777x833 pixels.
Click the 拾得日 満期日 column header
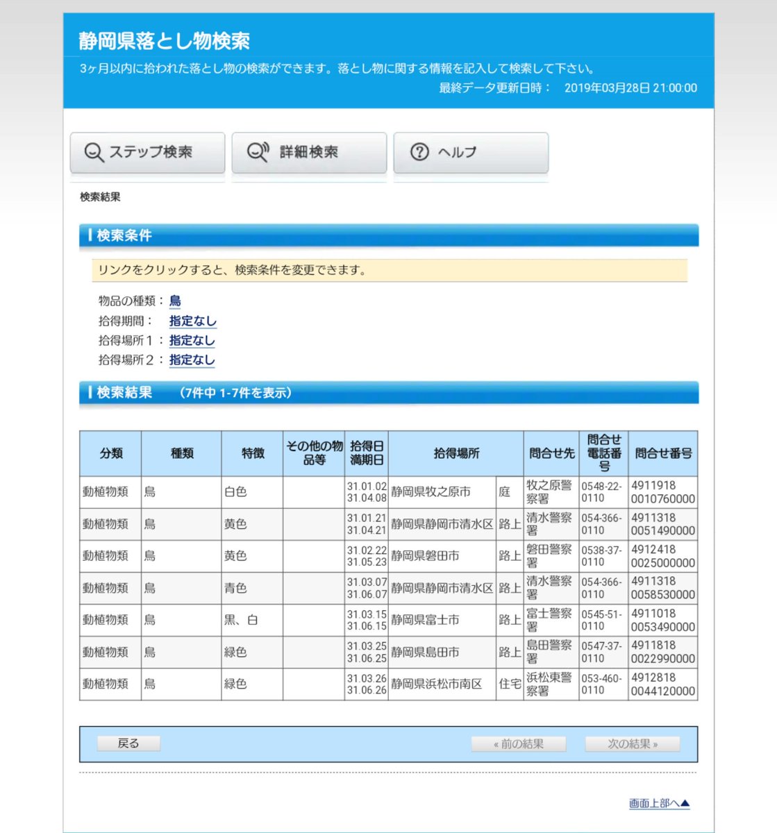pos(367,453)
